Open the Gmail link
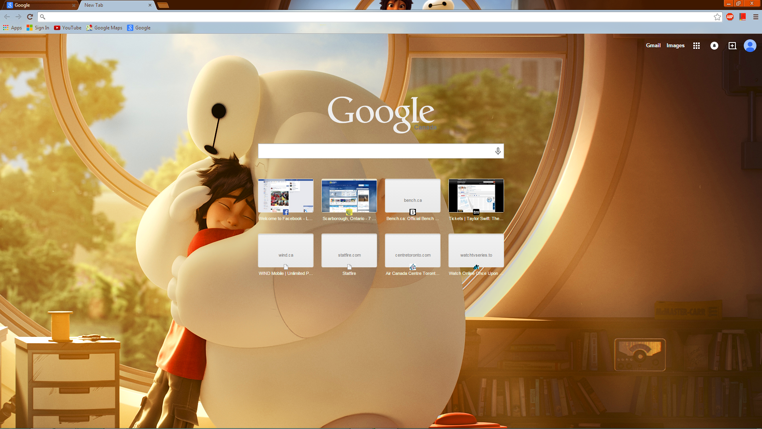 [653, 45]
